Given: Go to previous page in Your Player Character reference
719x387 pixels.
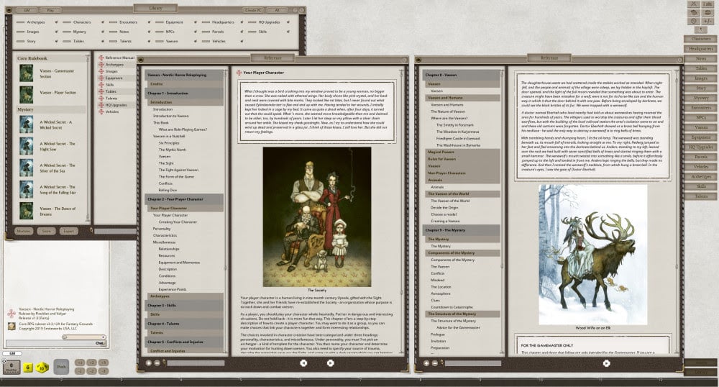Looking at the screenshot, I should (x=303, y=363).
